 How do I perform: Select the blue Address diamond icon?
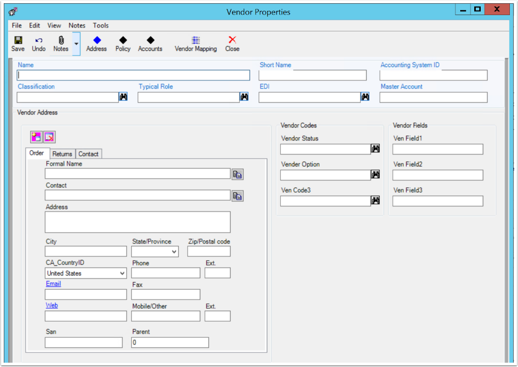[x=97, y=40]
